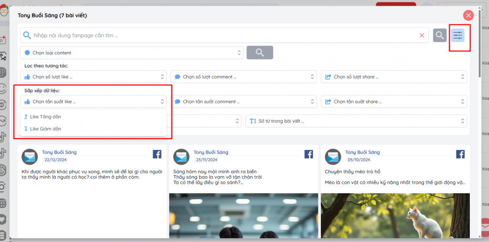The width and height of the screenshot is (489, 242).
Task: Click the gray search button beside the fanpage input
Action: coord(440,35)
